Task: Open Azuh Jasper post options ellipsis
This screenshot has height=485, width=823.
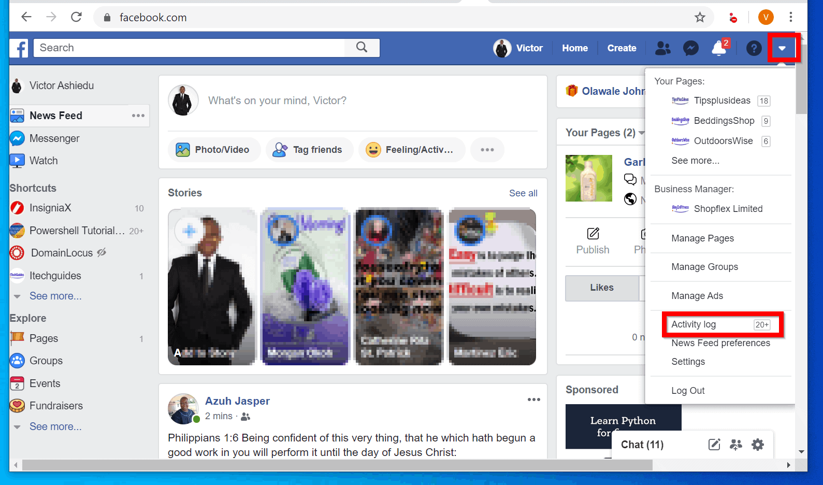Action: (x=534, y=400)
